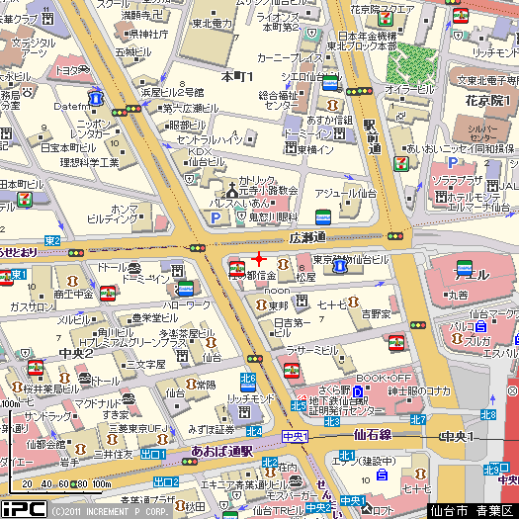Click the 出口2 exit sign
Screen dimensions: 519x519
[x=166, y=482]
